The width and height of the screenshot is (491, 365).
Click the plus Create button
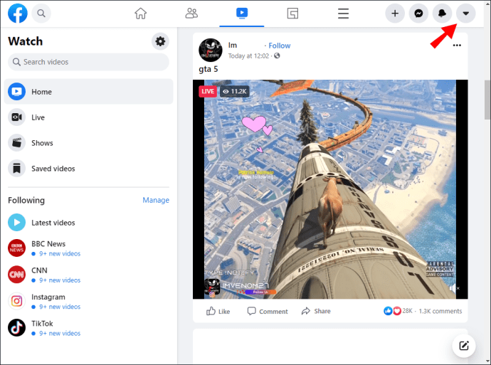pyautogui.click(x=395, y=14)
